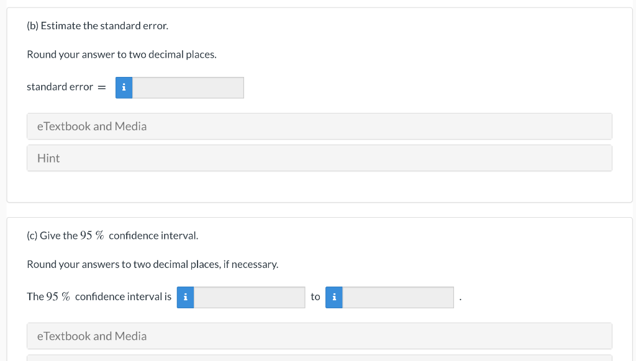
Task: Open the partially visible bar at the bottom
Action: (319, 359)
